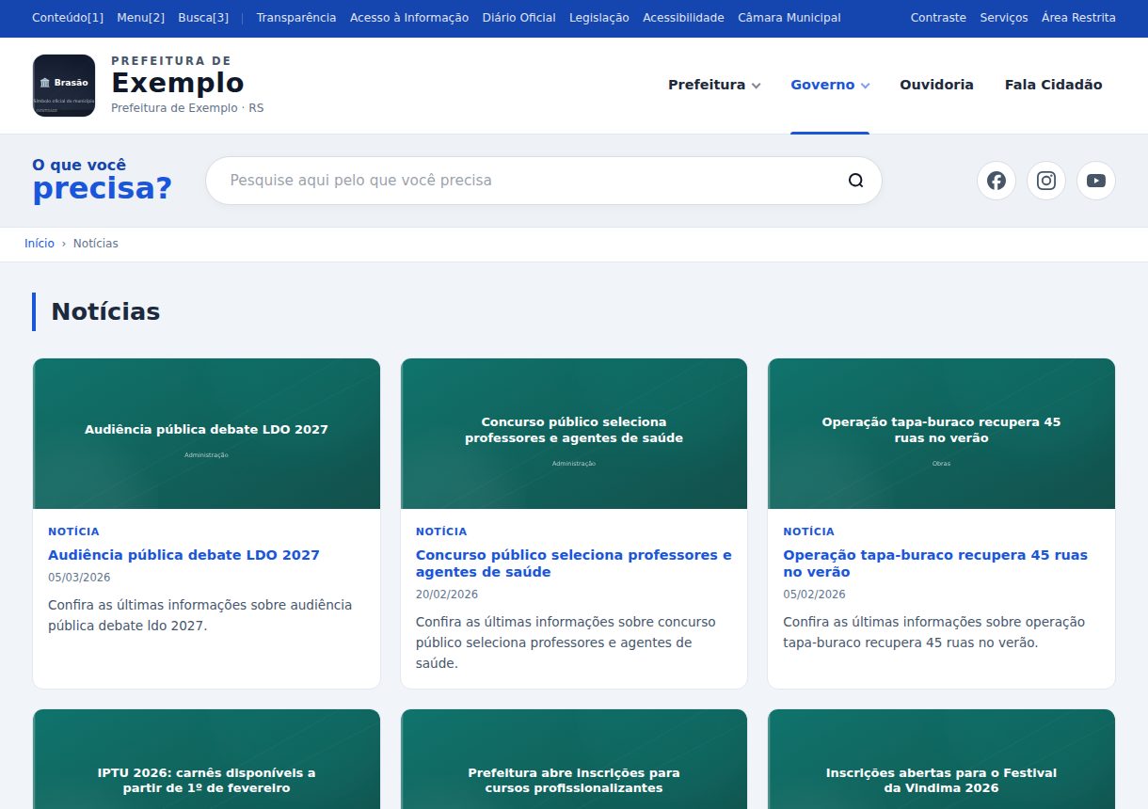Screen dimensions: 1148x809
Task: Open Acesso à Informação link
Action: tap(409, 18)
